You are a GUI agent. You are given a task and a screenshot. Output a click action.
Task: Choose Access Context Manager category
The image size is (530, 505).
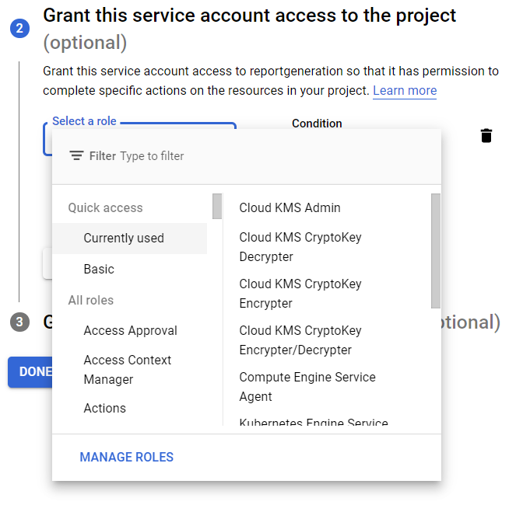[x=128, y=370]
